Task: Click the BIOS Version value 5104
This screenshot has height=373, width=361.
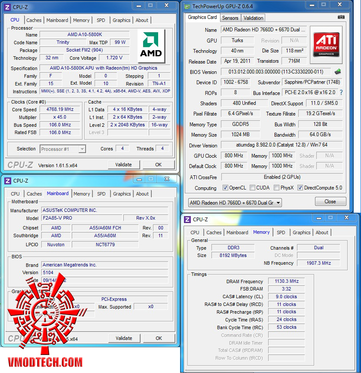Action: tap(105, 272)
